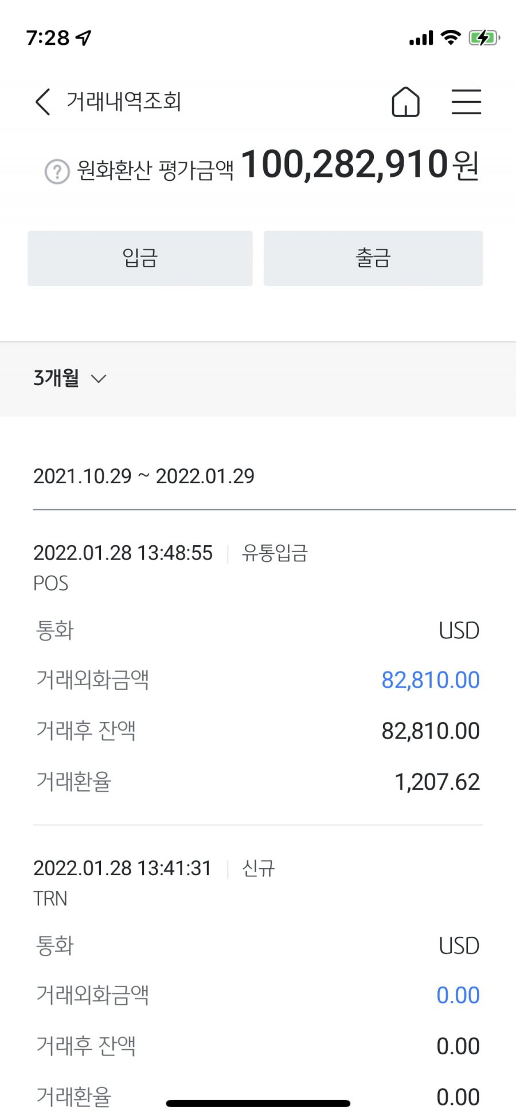Image resolution: width=516 pixels, height=1118 pixels.
Task: Click the 출금 withdrawal button
Action: click(x=373, y=258)
